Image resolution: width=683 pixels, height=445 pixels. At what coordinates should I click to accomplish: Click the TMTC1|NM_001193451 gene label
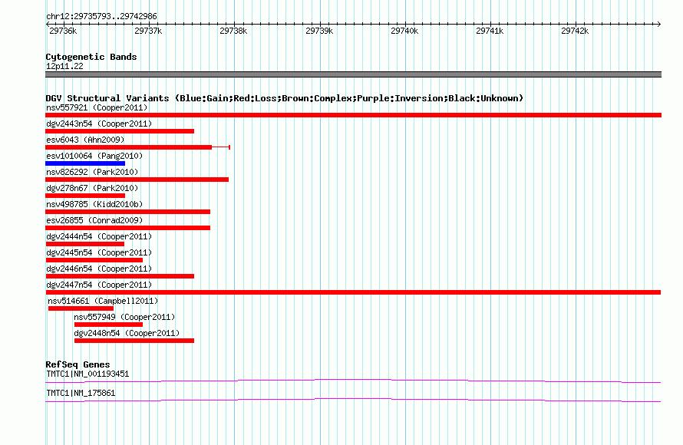[x=87, y=374]
